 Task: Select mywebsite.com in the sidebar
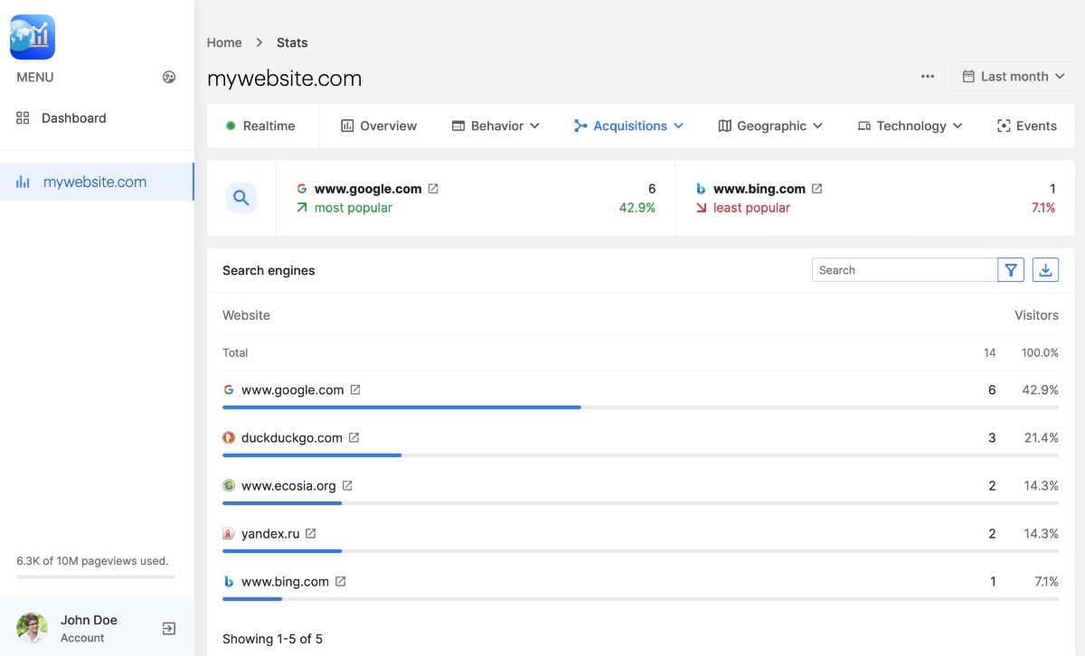pyautogui.click(x=97, y=182)
